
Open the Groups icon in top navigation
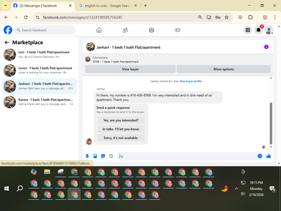tap(151, 30)
